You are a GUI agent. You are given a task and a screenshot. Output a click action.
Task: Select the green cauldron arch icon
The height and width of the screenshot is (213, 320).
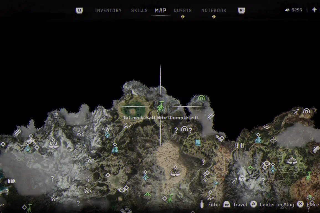click(201, 98)
